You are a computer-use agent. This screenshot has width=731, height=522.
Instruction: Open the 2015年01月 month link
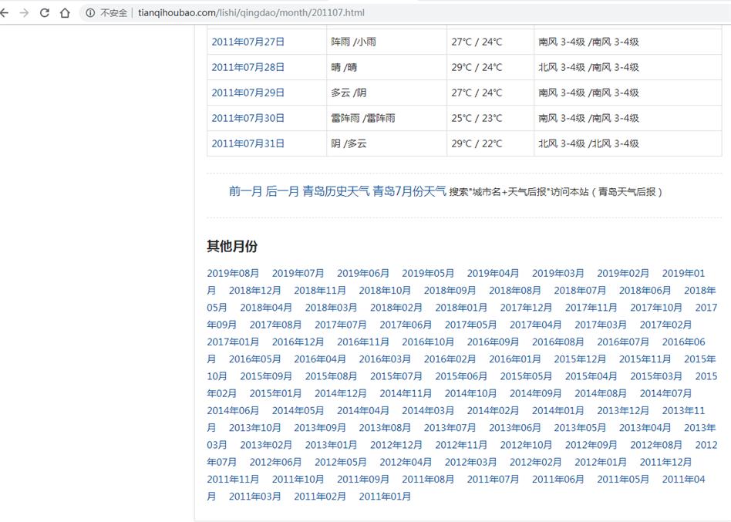(x=275, y=393)
